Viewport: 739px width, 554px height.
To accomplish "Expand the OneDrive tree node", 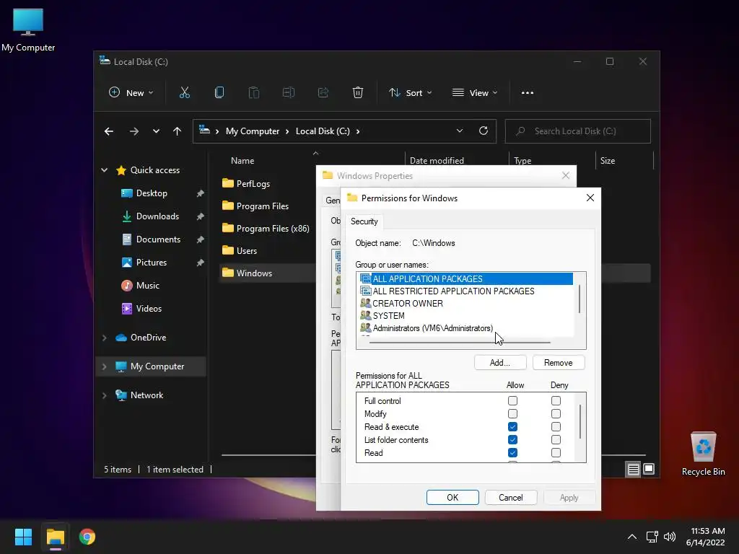I will click(x=104, y=338).
